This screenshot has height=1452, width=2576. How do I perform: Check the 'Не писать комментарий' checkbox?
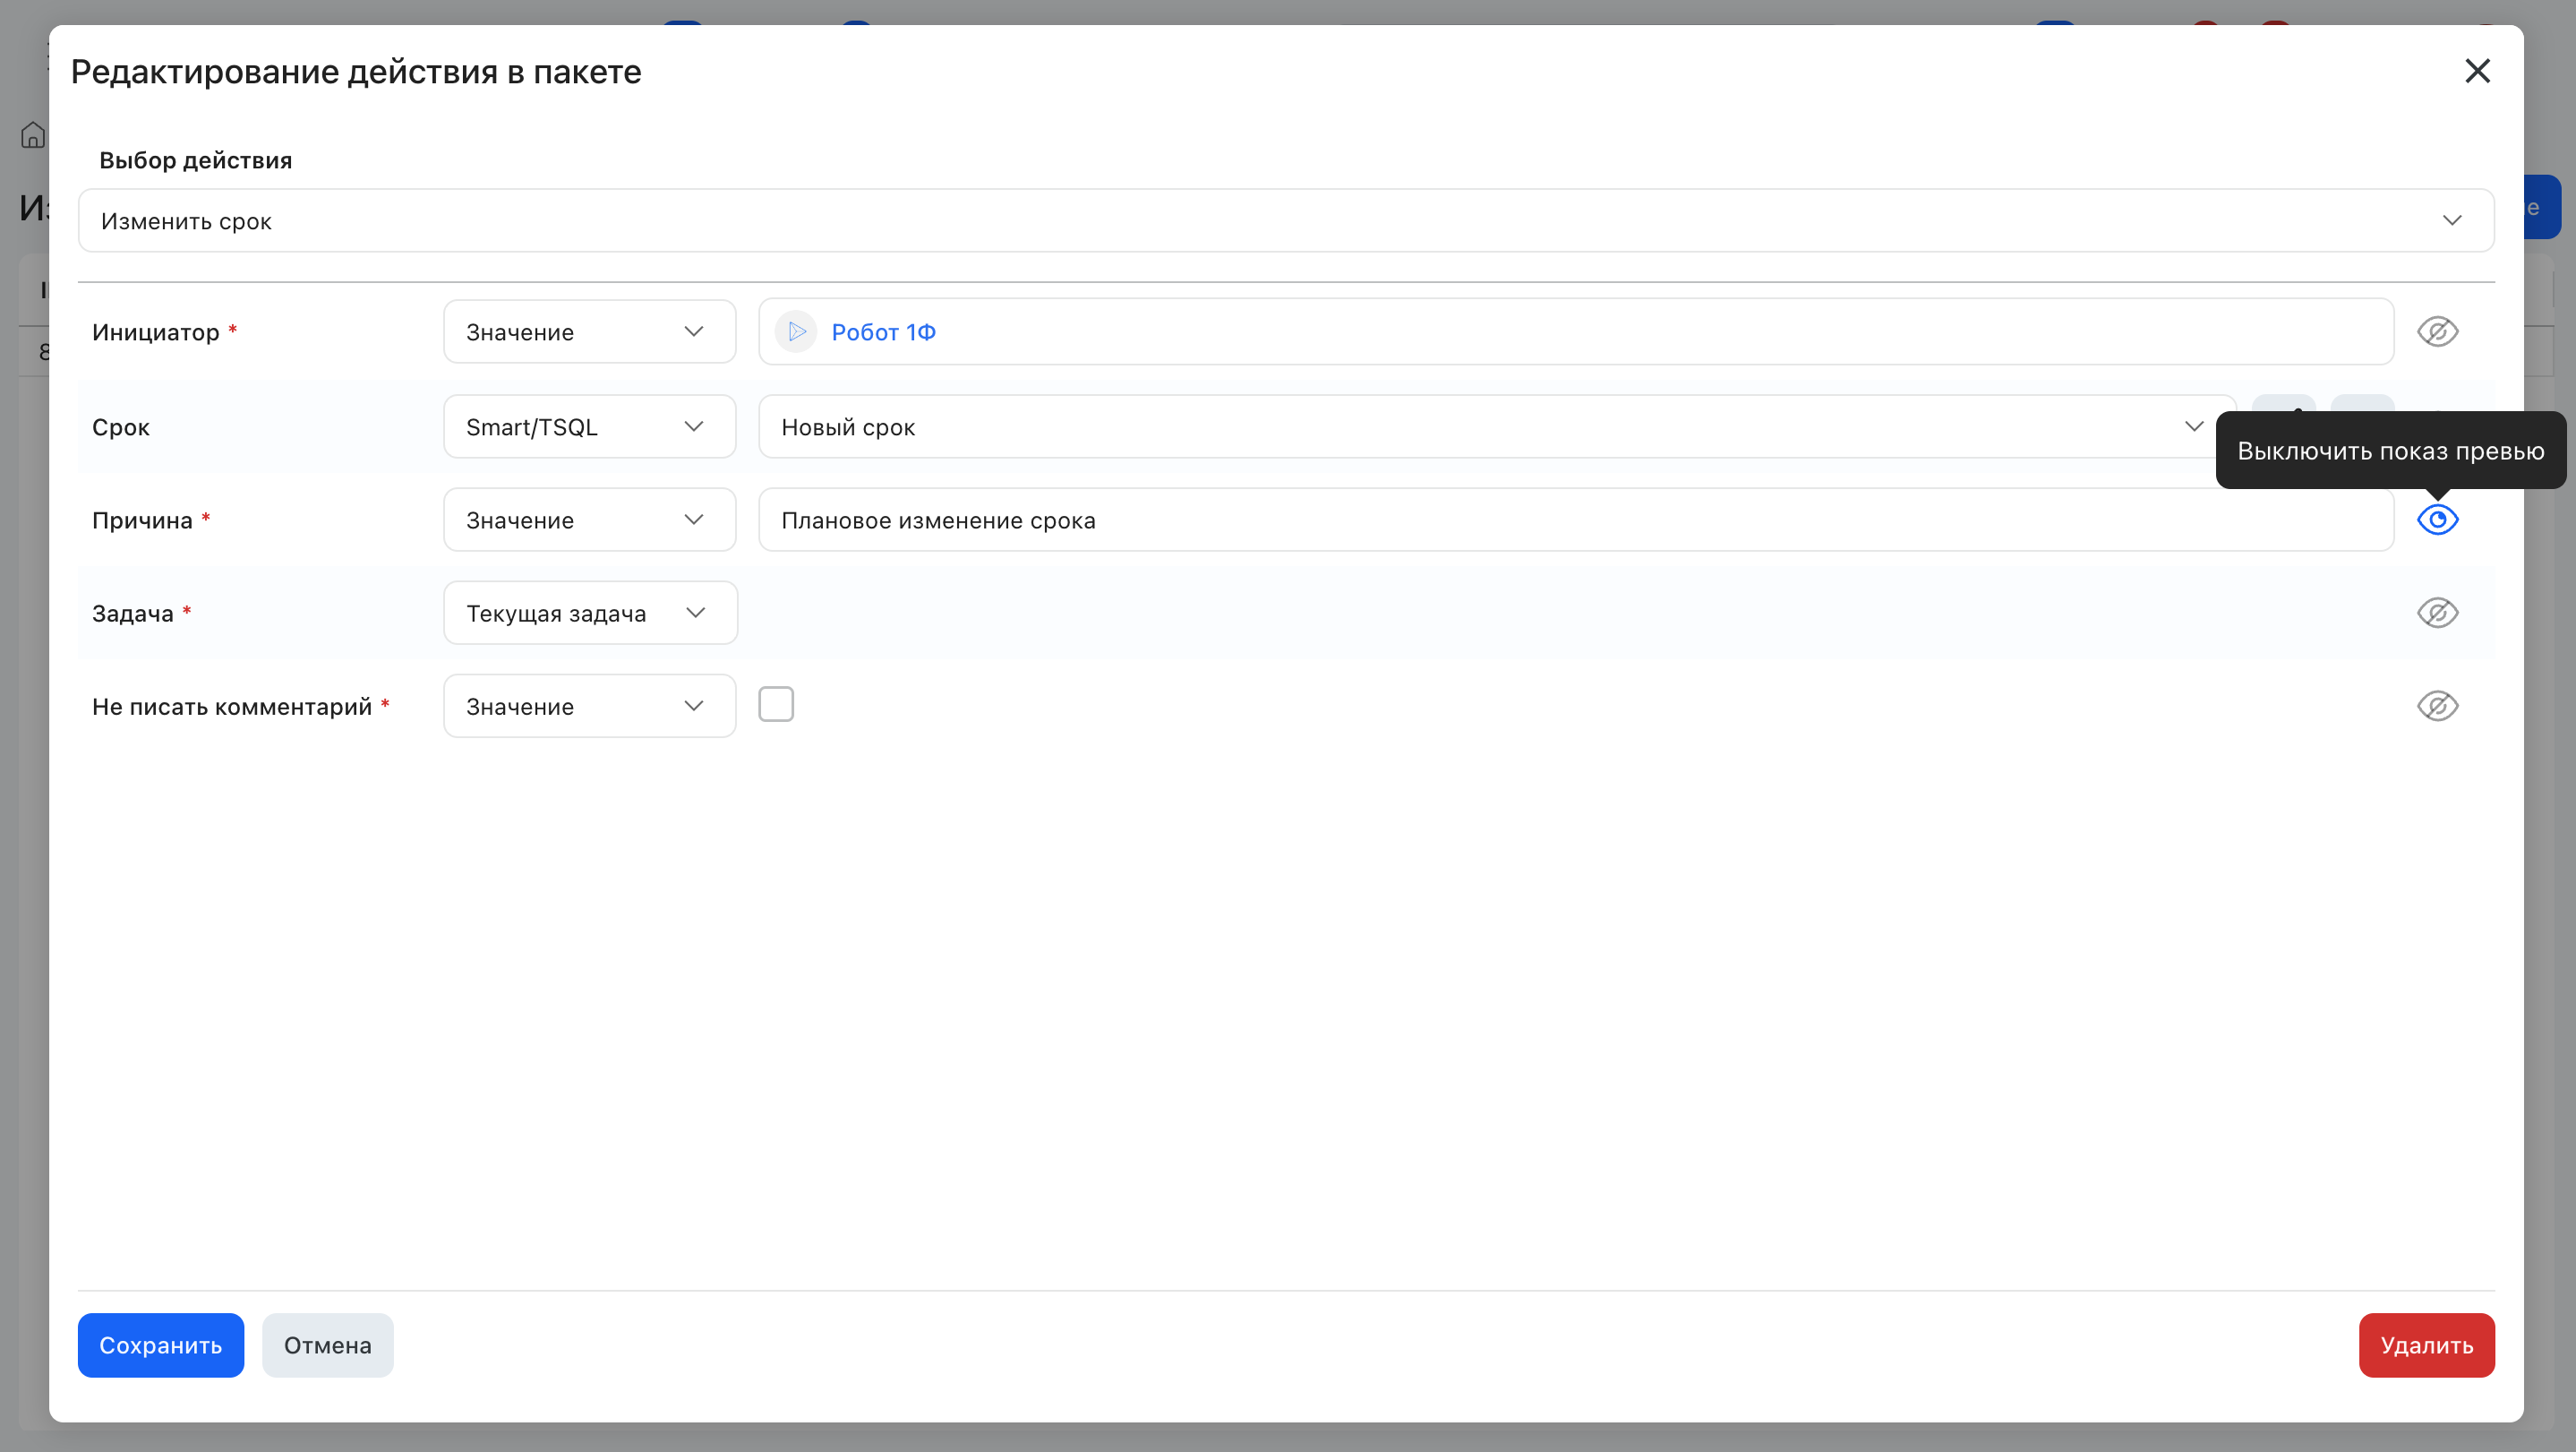click(x=776, y=703)
